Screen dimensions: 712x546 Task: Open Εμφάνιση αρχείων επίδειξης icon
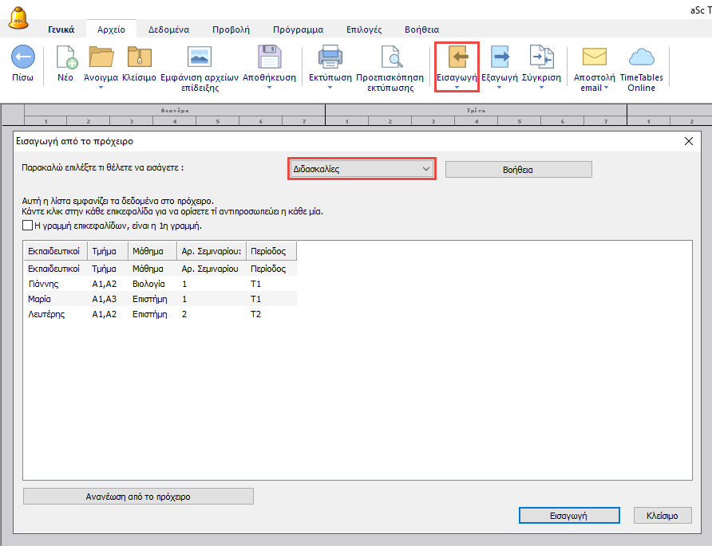199,57
